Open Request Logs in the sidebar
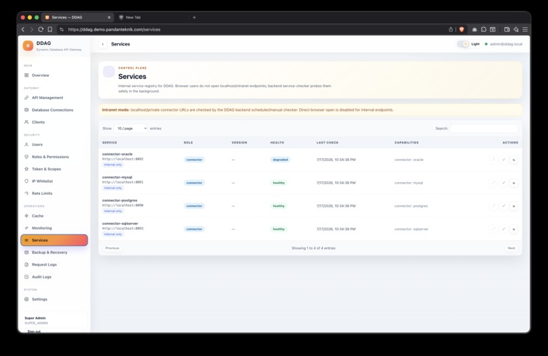Viewport: 548px width, 356px height. (54, 264)
